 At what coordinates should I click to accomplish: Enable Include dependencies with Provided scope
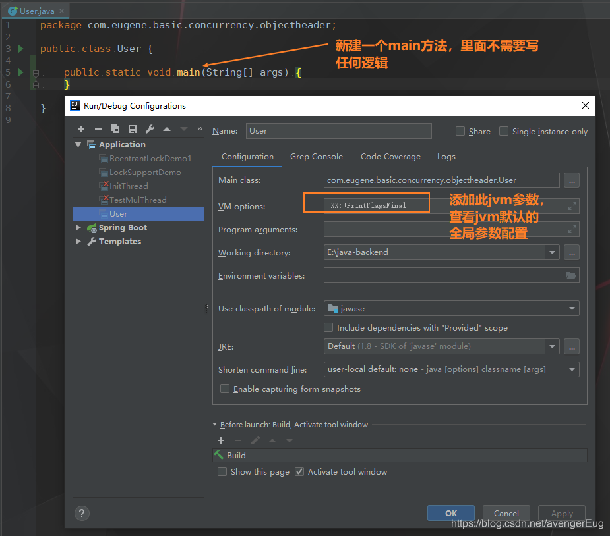click(x=328, y=327)
